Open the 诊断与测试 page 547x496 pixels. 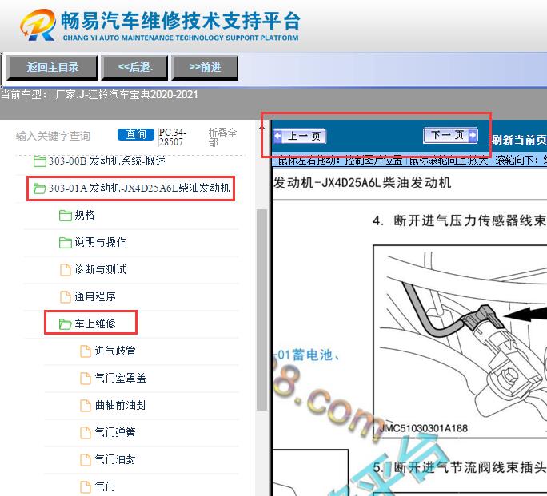coord(100,270)
